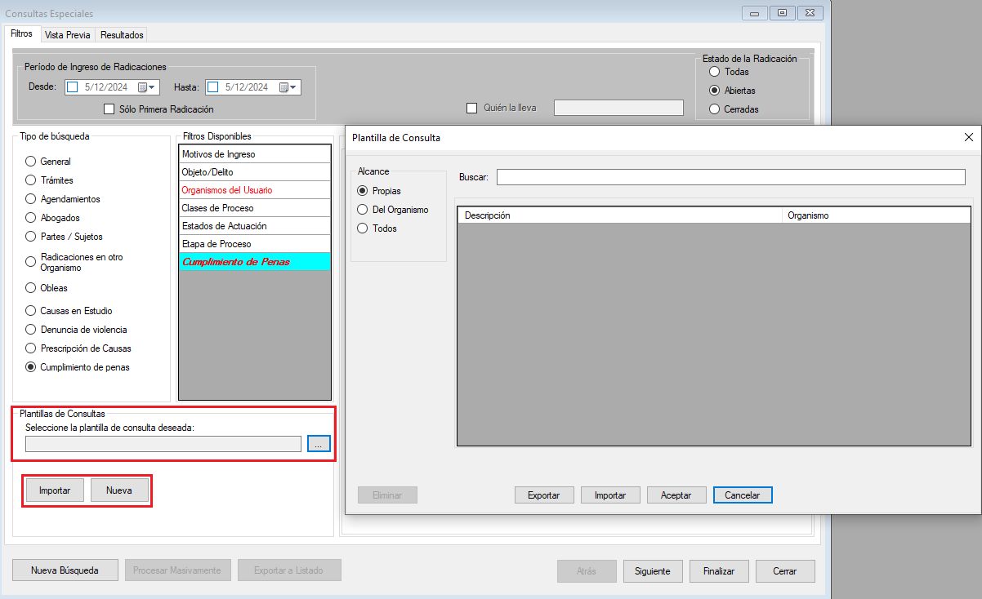Enable the Hasta date checkbox
This screenshot has height=599, width=982.
[x=212, y=87]
